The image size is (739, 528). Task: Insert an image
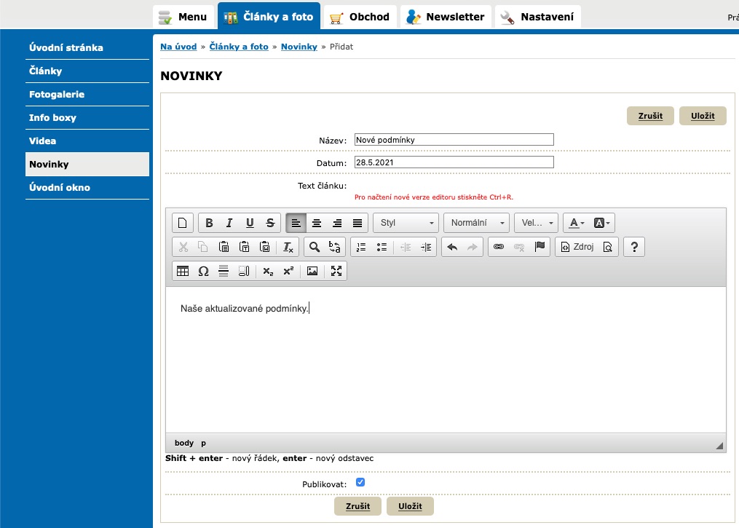pyautogui.click(x=312, y=271)
